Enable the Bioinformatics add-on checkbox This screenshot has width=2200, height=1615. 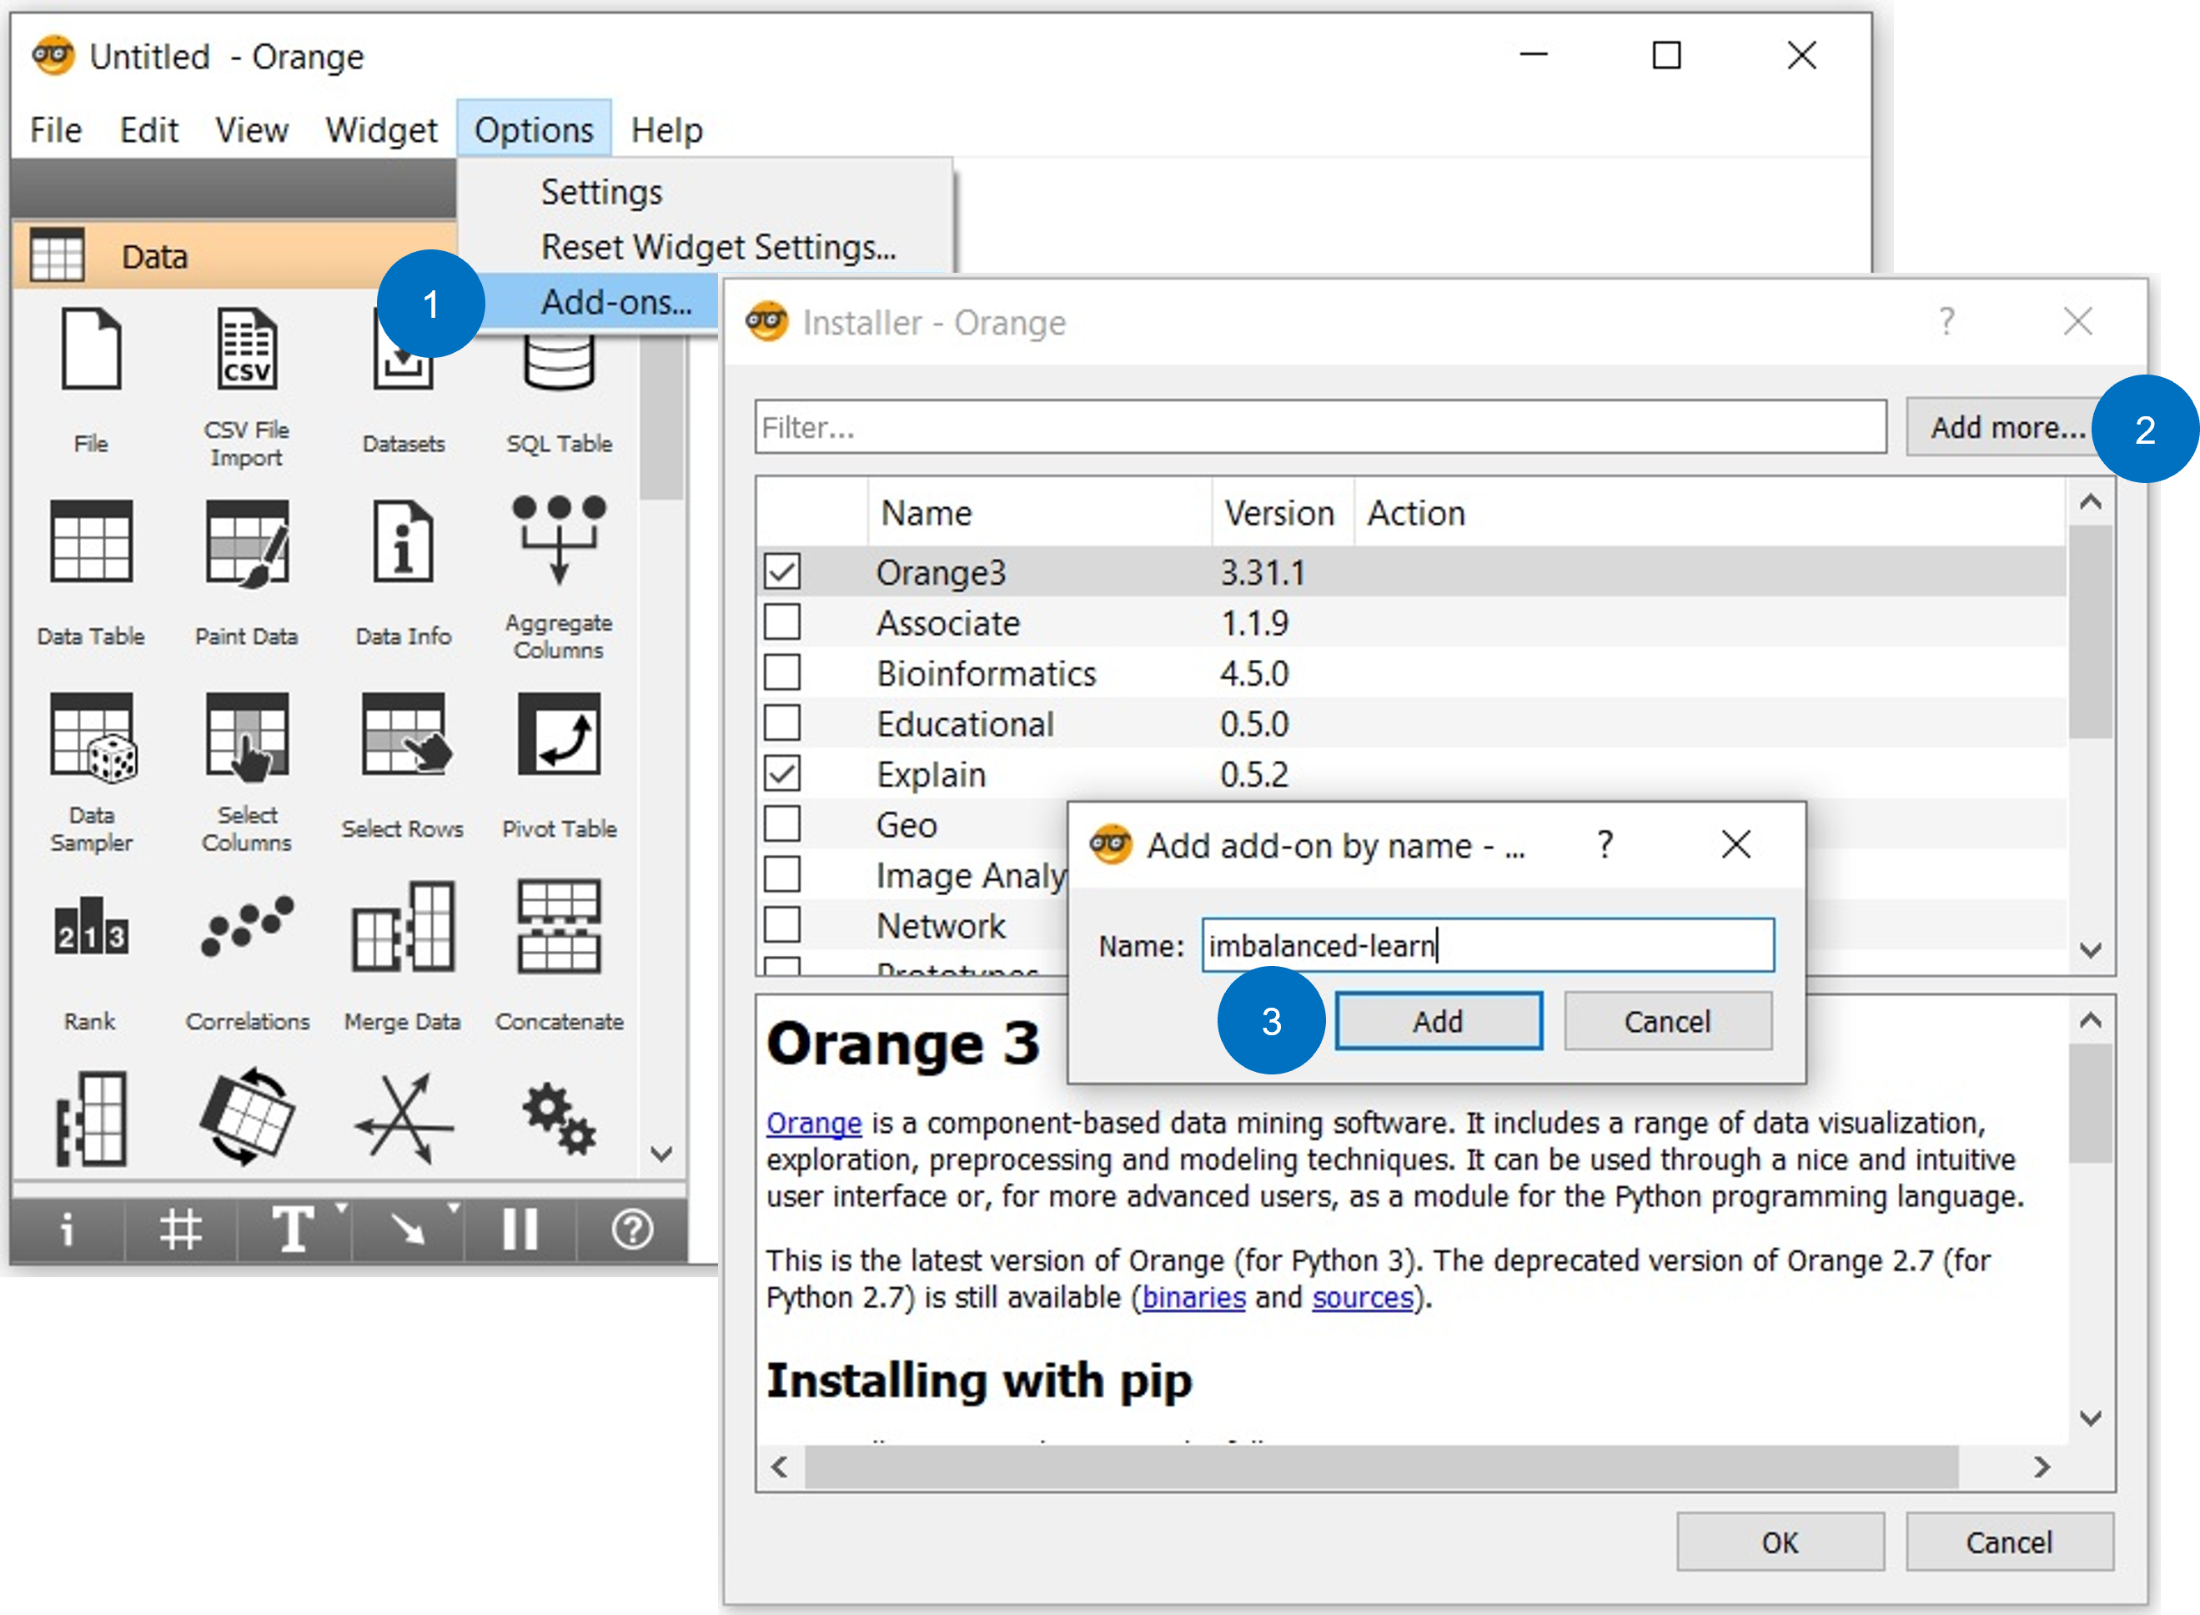(782, 672)
